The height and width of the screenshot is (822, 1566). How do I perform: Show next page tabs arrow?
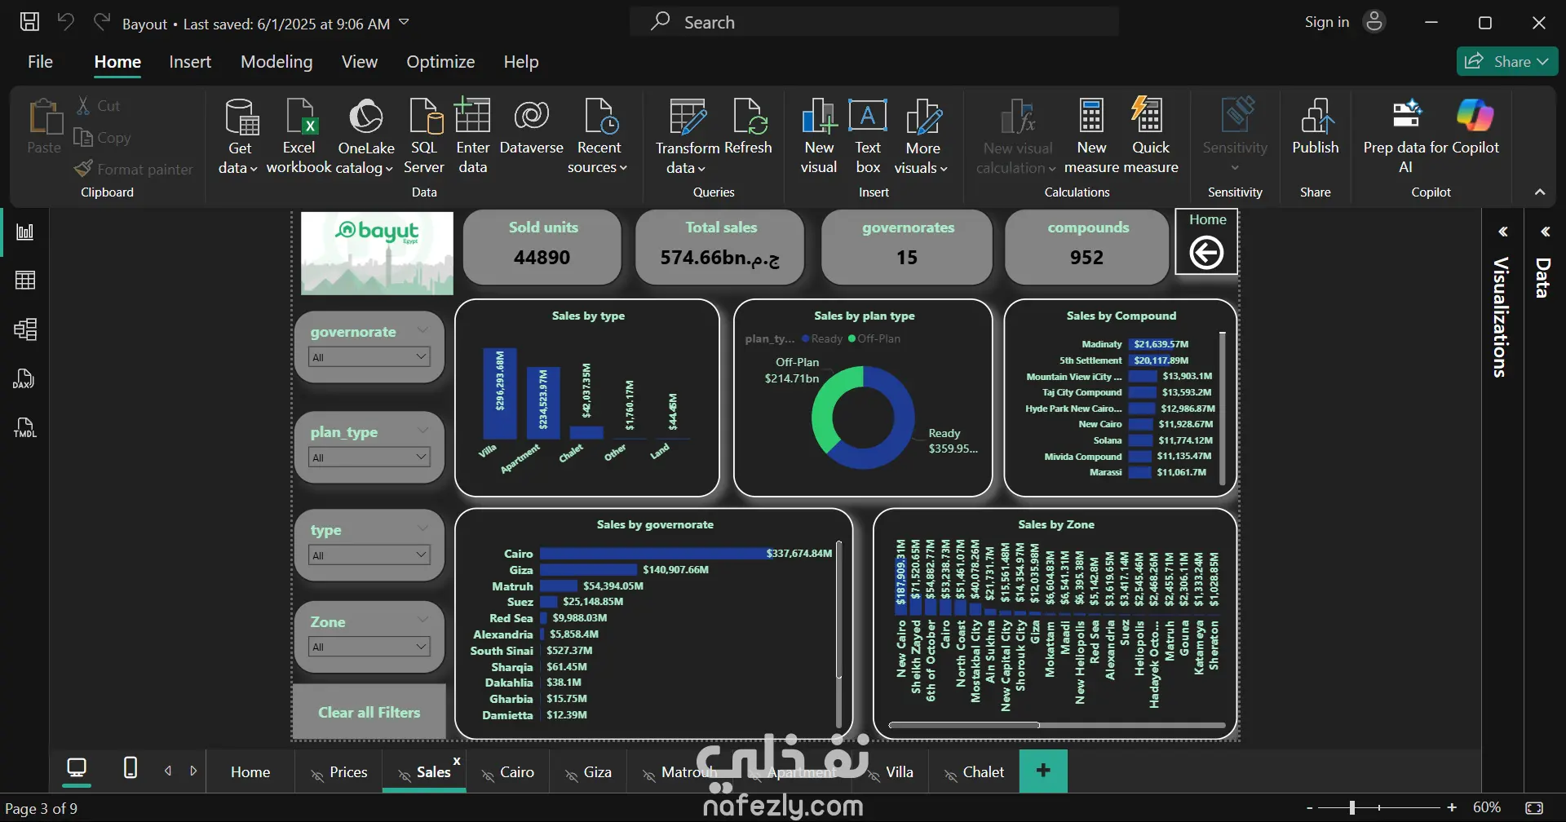click(x=193, y=771)
